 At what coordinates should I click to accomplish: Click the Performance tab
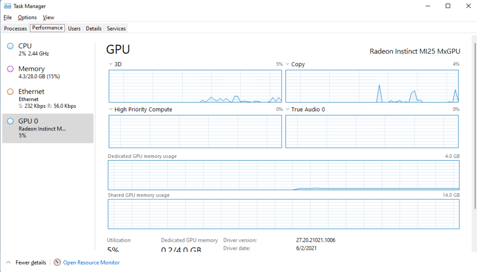[47, 27]
